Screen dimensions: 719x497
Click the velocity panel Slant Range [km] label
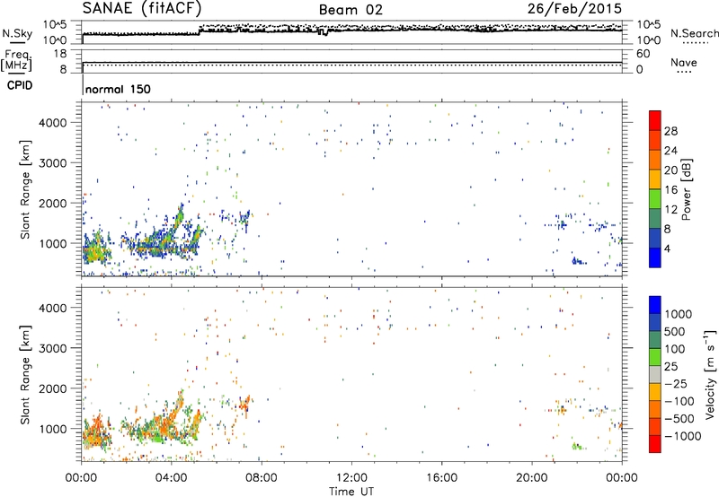pos(25,375)
